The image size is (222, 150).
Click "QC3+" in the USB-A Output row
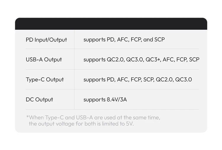(153, 60)
